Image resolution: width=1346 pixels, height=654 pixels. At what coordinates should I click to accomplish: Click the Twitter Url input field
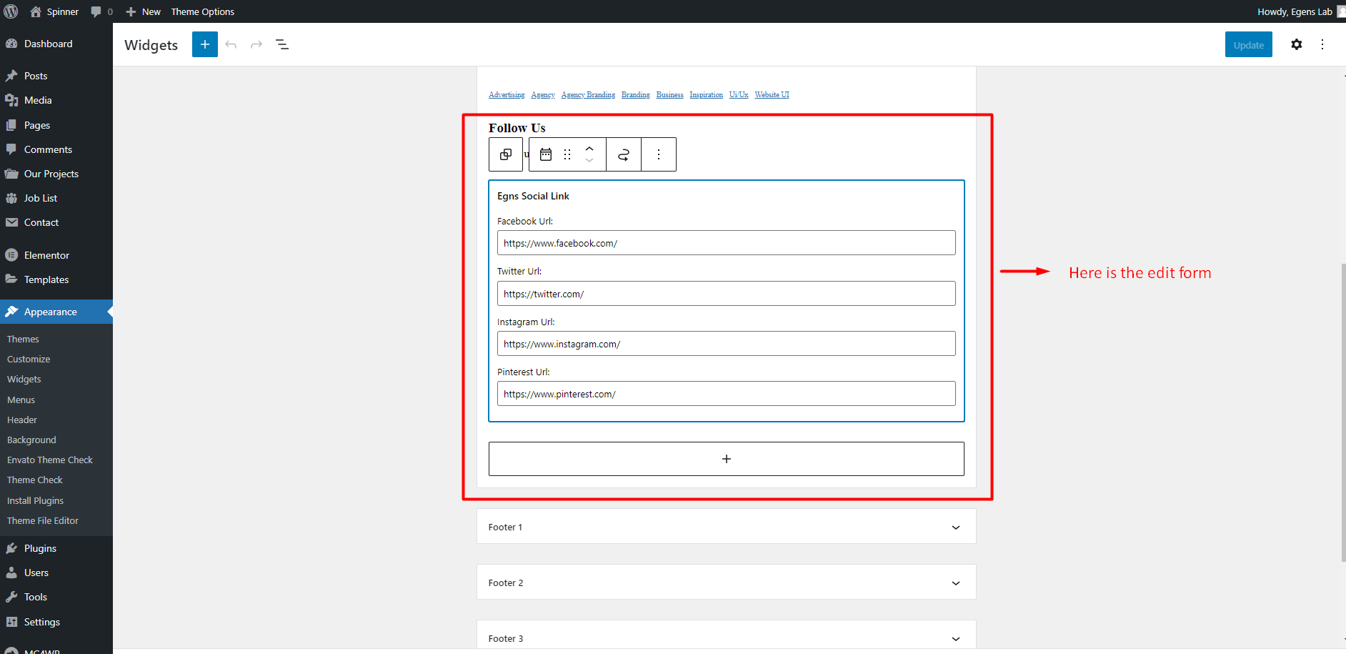726,294
